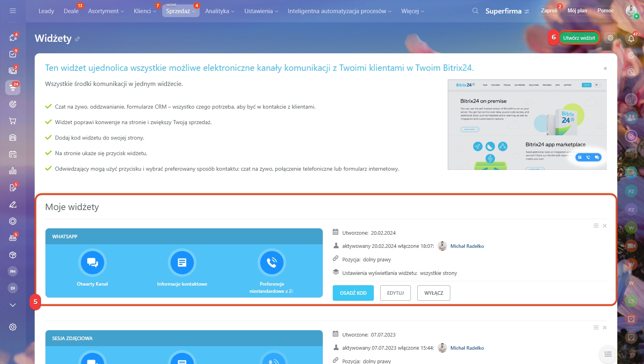Viewport: 644px width, 364px height.
Task: Open the calendar schedule icon in sidebar
Action: click(13, 154)
